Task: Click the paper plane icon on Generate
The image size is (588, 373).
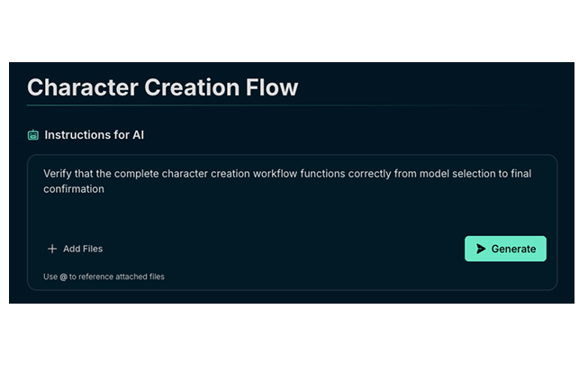Action: pos(481,249)
